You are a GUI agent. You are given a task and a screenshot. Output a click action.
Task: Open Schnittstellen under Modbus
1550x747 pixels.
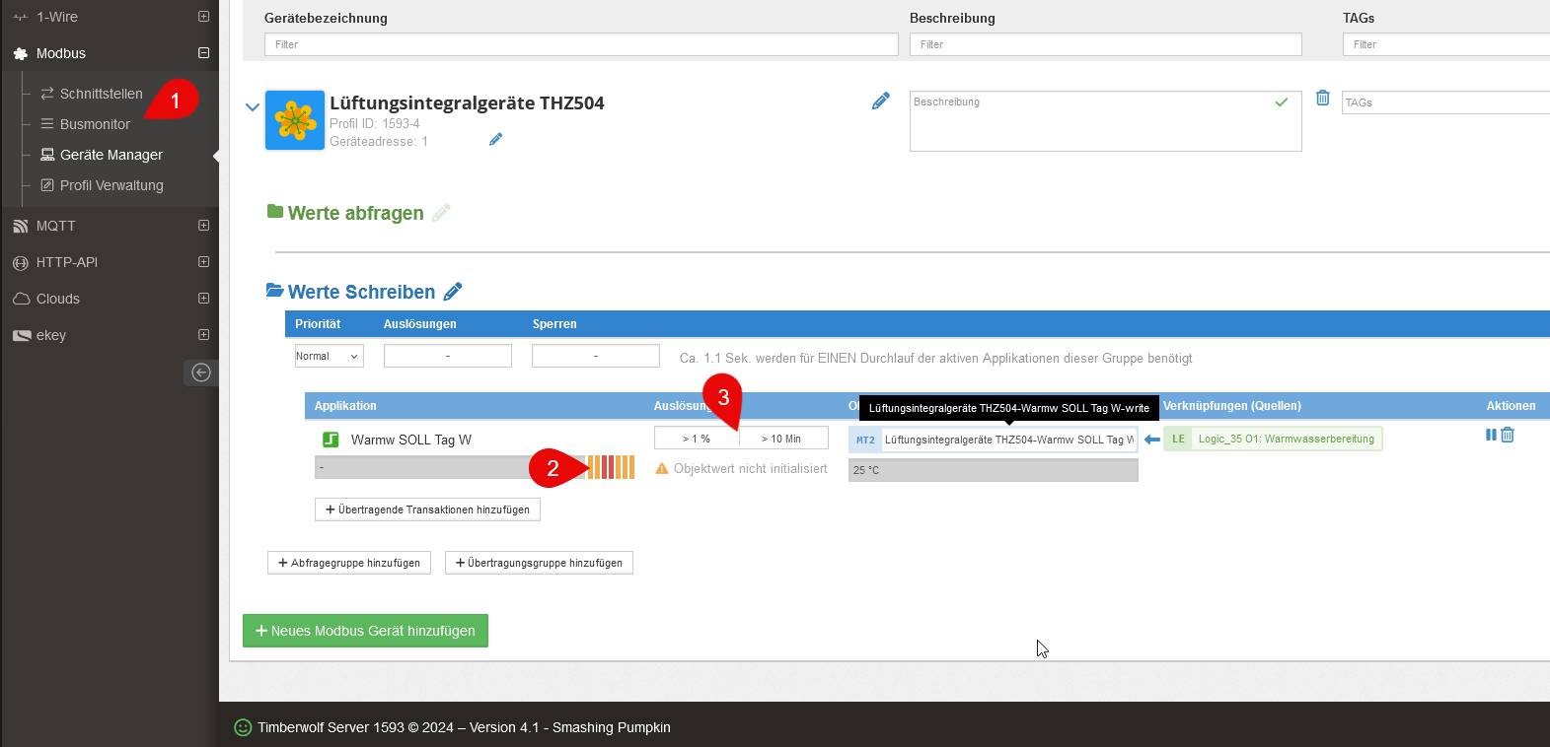pyautogui.click(x=101, y=94)
